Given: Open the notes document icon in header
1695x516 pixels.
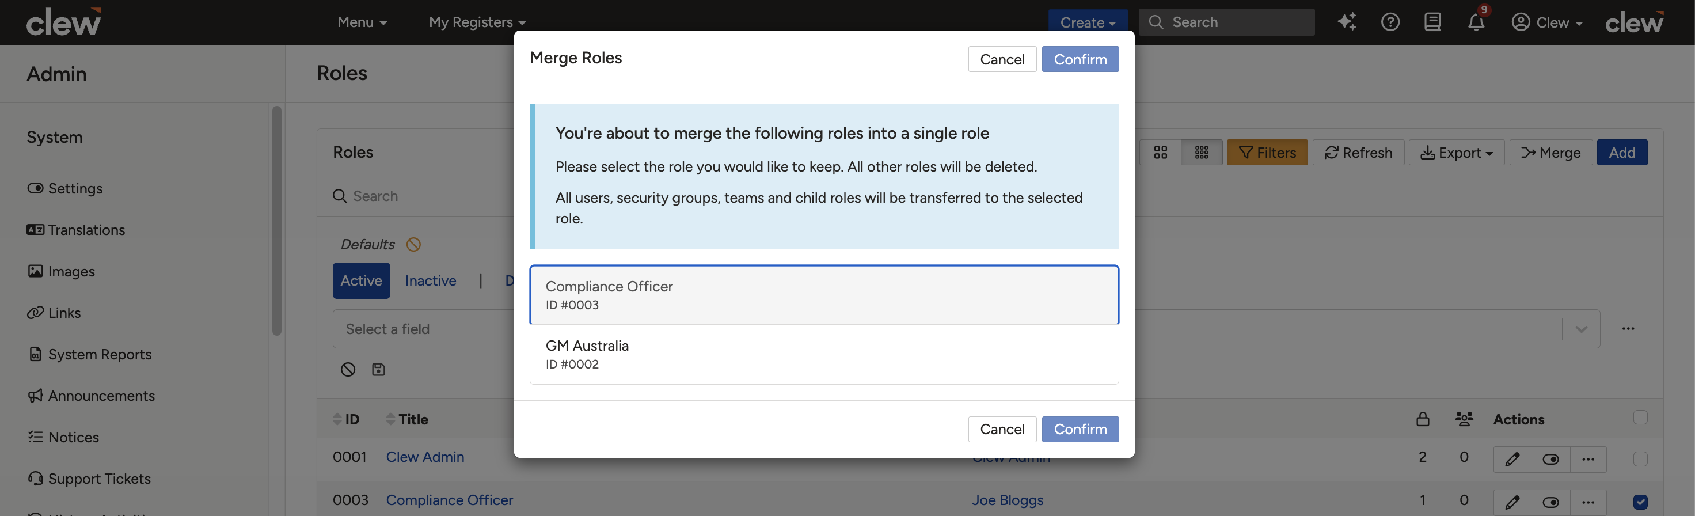Looking at the screenshot, I should (x=1432, y=22).
